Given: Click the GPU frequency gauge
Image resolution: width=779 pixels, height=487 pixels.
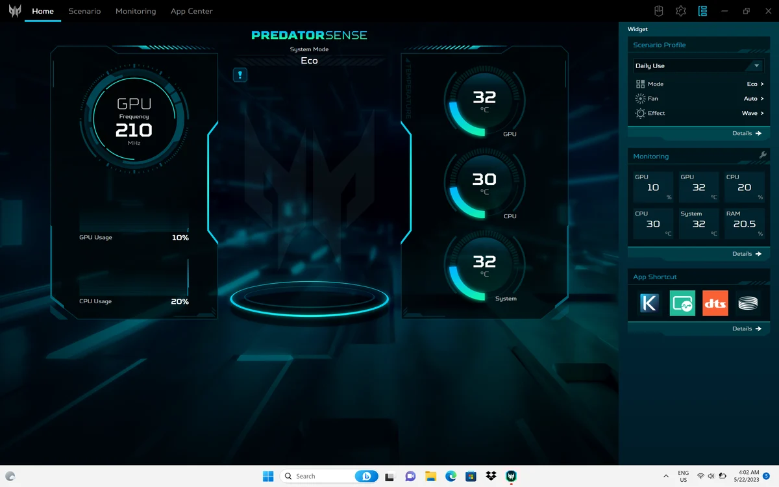Looking at the screenshot, I should pos(134,119).
